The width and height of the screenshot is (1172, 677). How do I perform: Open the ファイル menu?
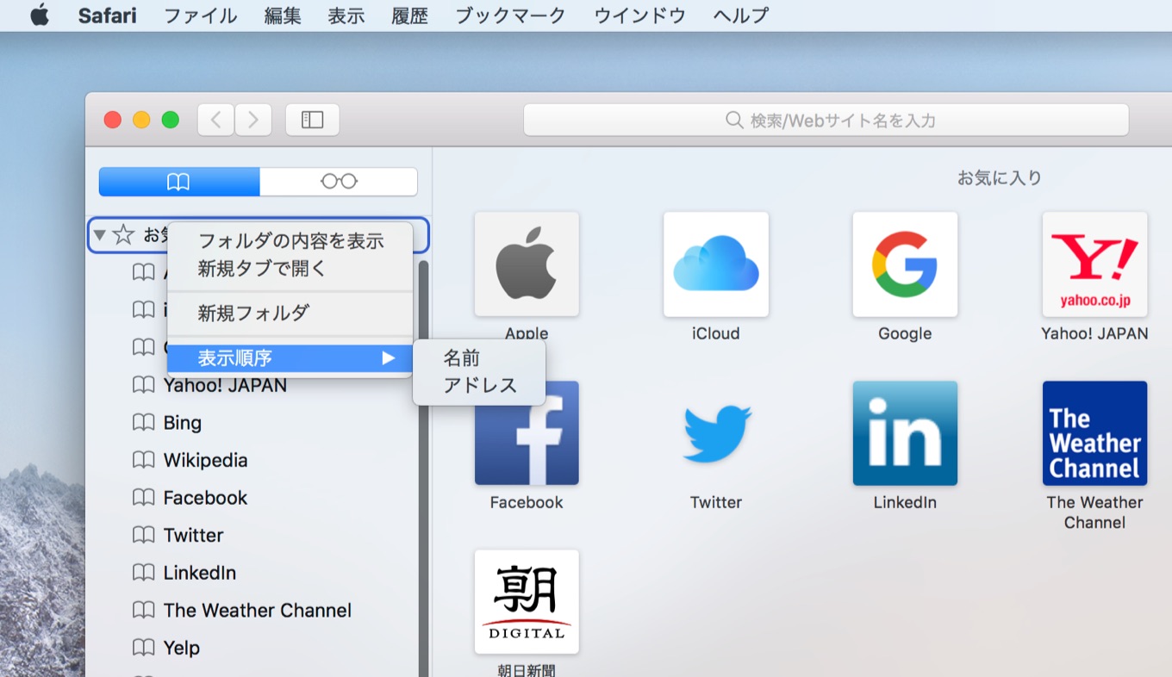(x=200, y=16)
